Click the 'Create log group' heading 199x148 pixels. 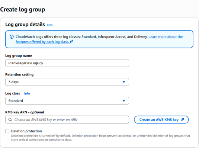23,10
